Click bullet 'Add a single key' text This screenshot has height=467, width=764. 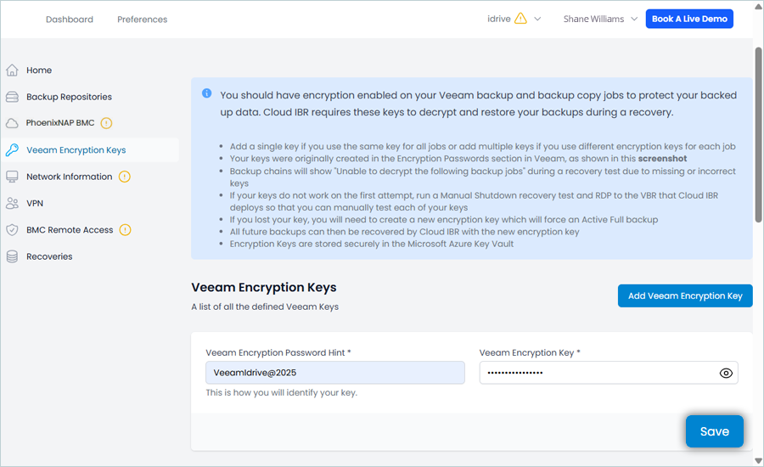[x=483, y=147]
